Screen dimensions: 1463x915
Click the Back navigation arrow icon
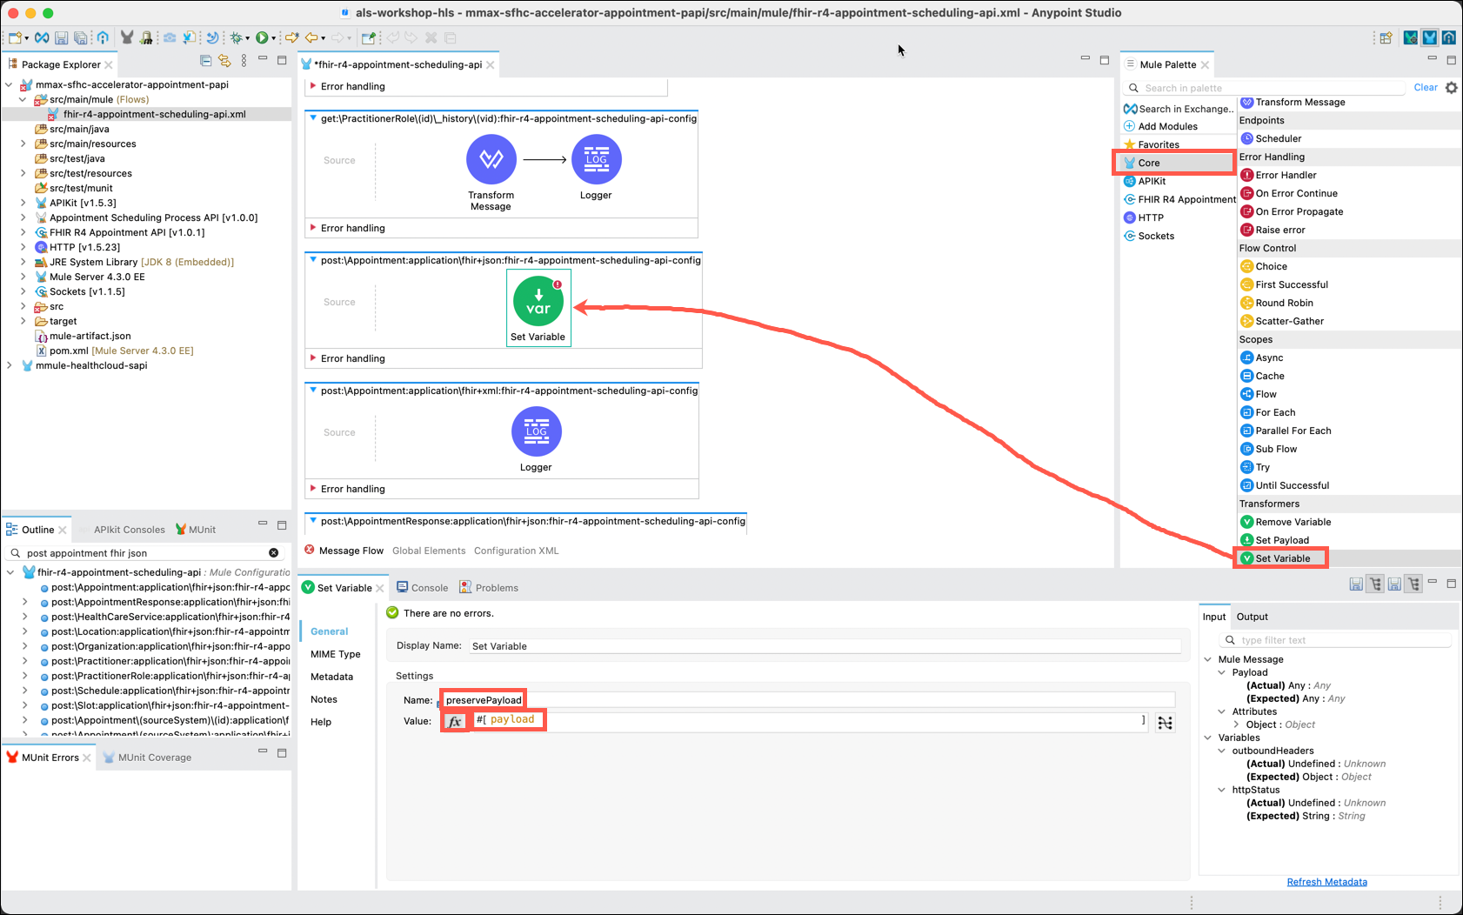[x=311, y=37]
